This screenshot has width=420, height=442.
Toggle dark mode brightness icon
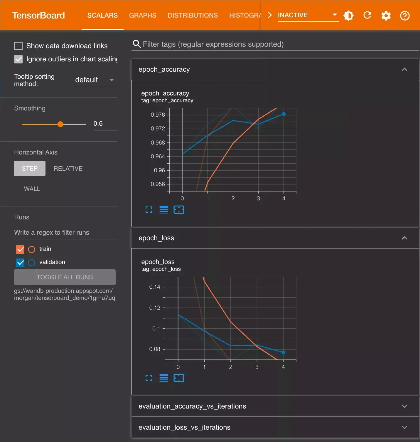[x=348, y=15]
